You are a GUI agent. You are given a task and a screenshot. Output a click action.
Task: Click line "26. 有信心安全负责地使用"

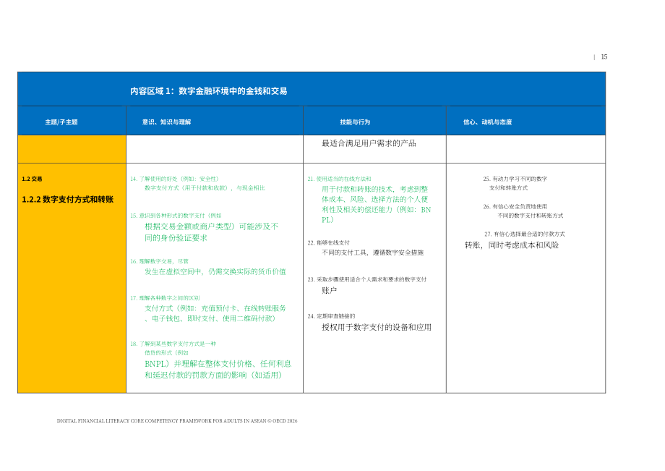[x=515, y=207]
